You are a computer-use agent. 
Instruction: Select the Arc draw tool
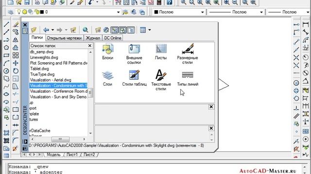pyautogui.click(x=6, y=63)
